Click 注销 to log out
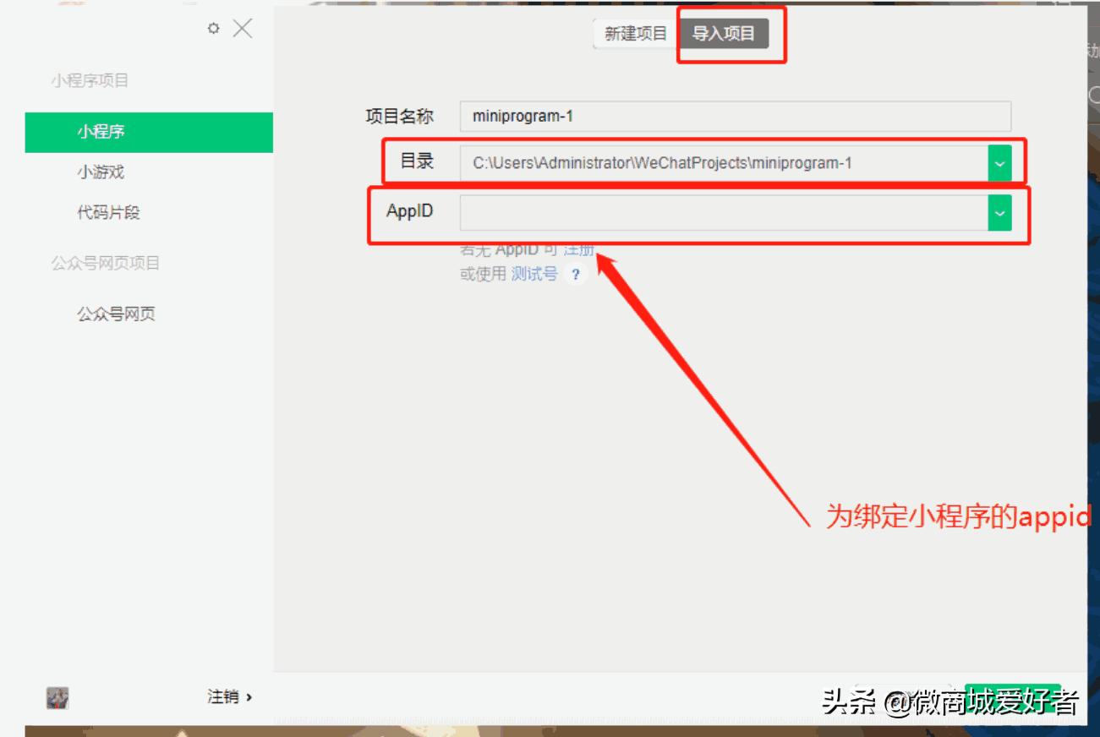 coord(225,696)
